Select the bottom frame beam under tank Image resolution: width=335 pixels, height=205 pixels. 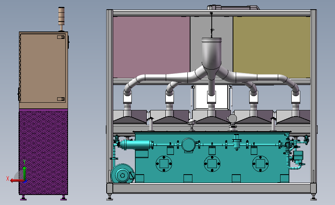[211, 188]
